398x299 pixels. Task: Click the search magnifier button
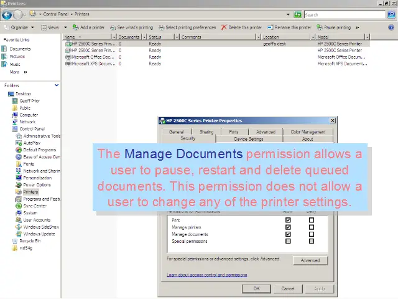click(x=391, y=14)
